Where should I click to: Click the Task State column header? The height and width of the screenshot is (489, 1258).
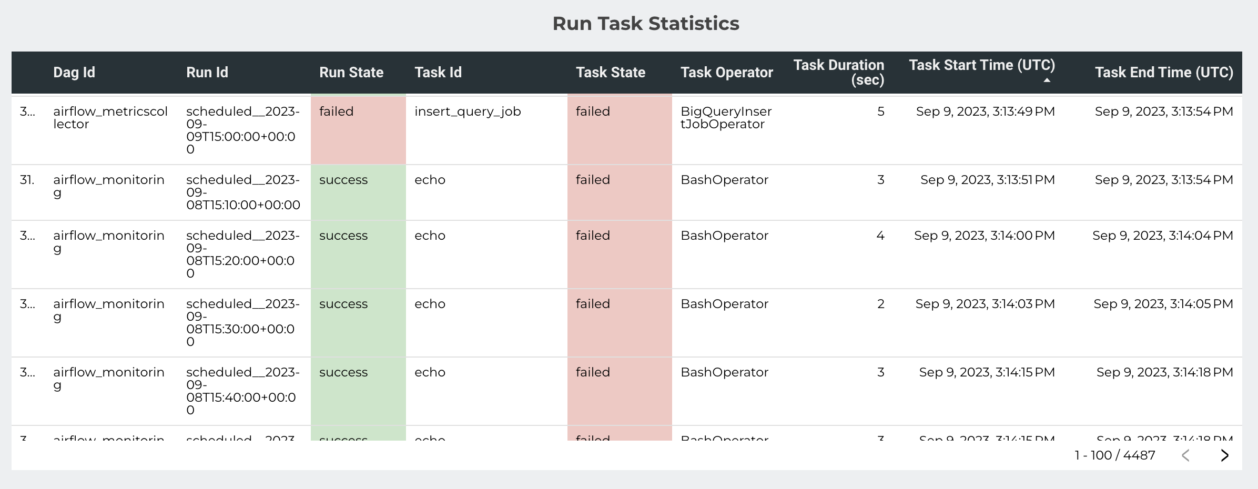click(610, 73)
